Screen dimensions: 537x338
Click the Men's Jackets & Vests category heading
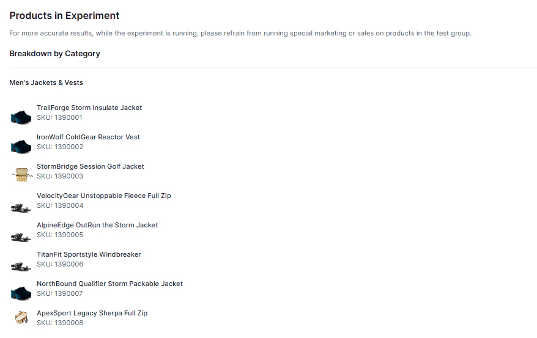[46, 83]
